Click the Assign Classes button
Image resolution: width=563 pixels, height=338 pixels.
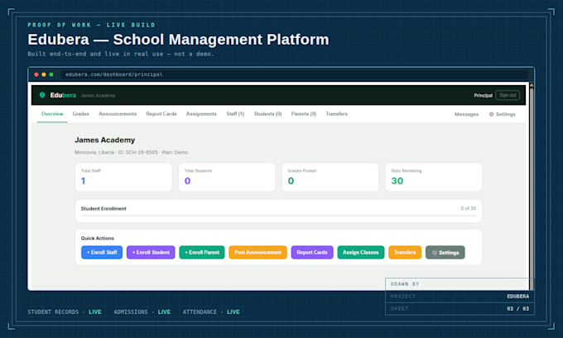pyautogui.click(x=360, y=252)
